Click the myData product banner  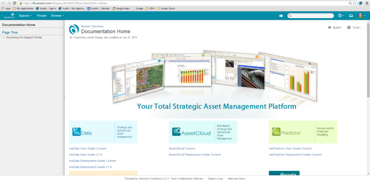point(103,132)
